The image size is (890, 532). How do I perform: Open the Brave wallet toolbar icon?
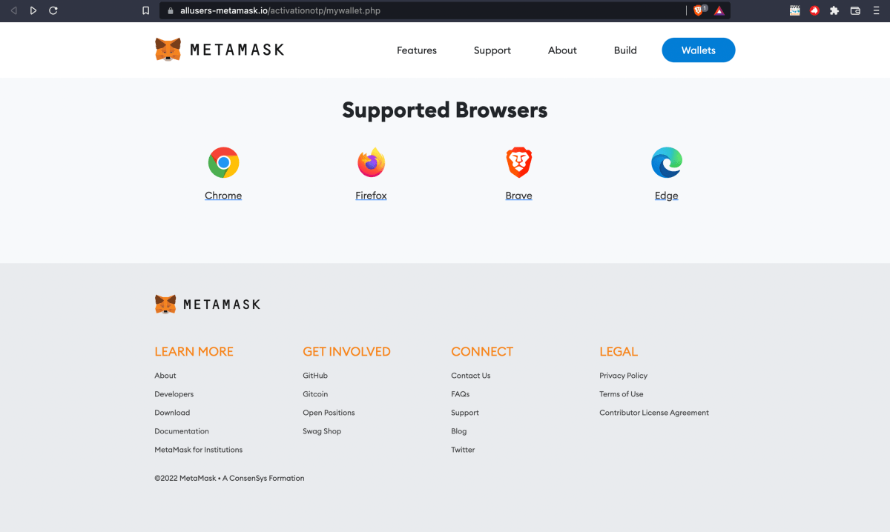[x=855, y=10]
